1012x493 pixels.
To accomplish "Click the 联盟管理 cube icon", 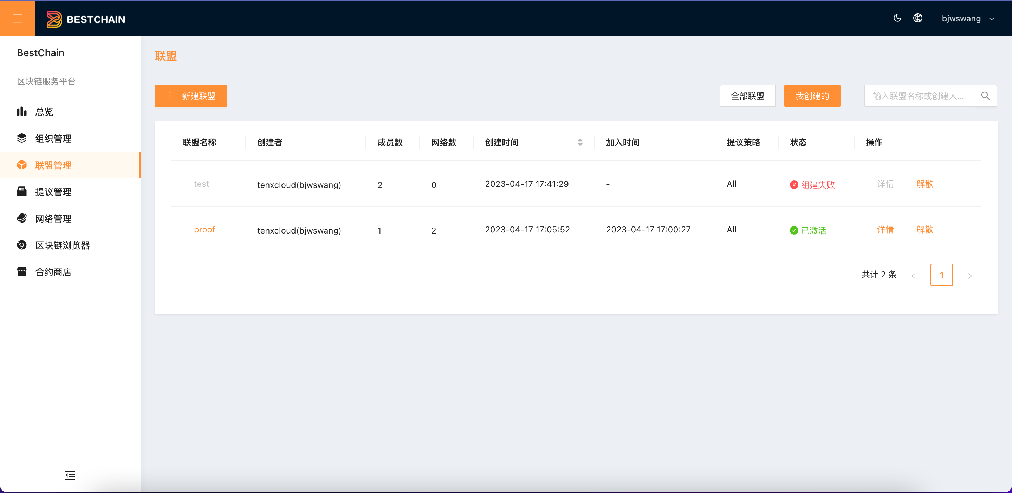I will (21, 164).
